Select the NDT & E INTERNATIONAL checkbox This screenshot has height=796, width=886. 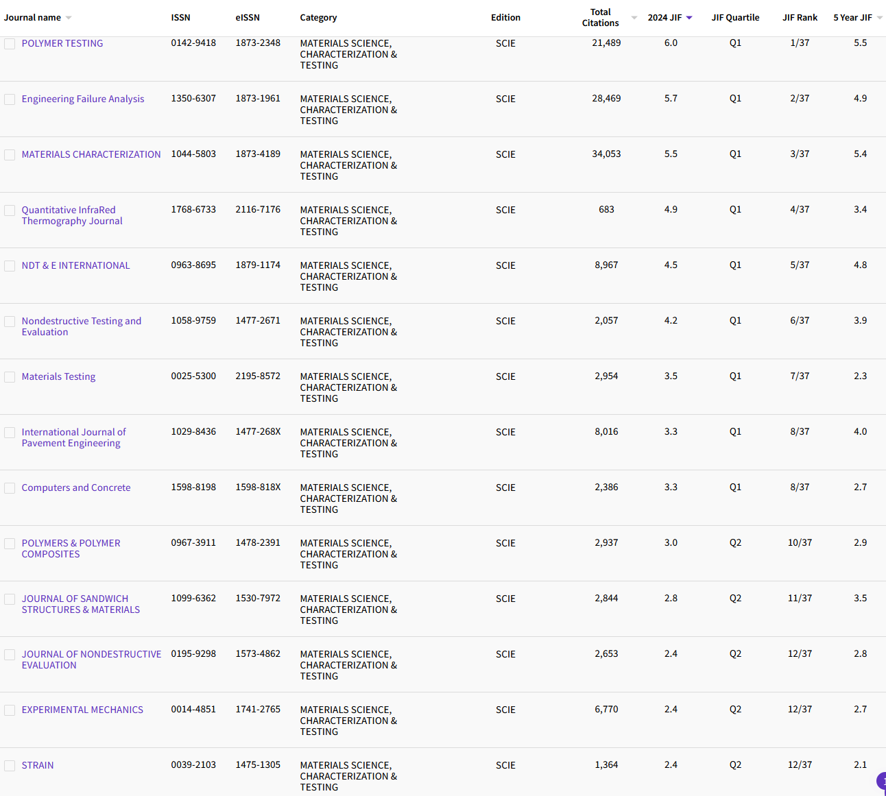[x=10, y=265]
